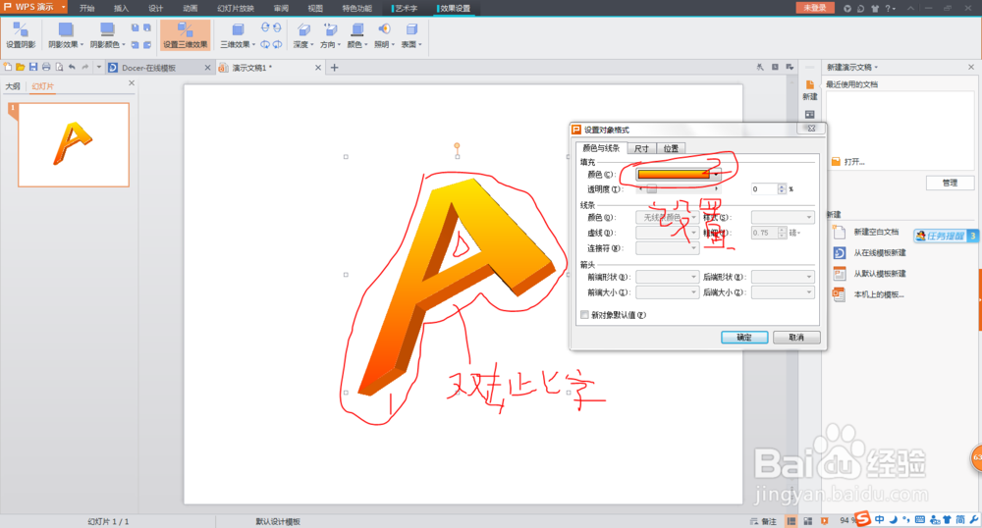The image size is (982, 528).
Task: Click the 设置阴影 shadow toggle icon
Action: tap(21, 35)
